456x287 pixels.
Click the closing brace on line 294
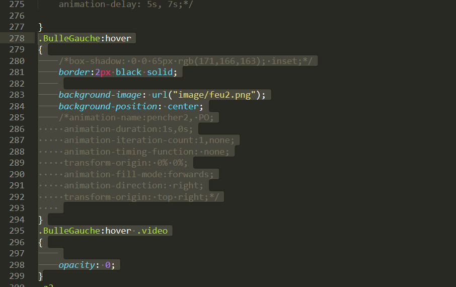[41, 220]
